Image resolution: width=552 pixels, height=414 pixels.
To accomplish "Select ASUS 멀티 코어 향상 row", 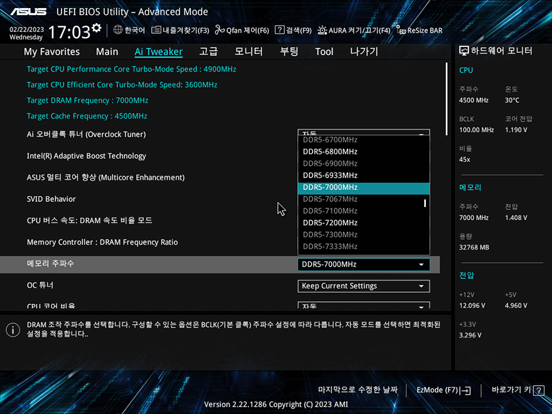I will [105, 178].
